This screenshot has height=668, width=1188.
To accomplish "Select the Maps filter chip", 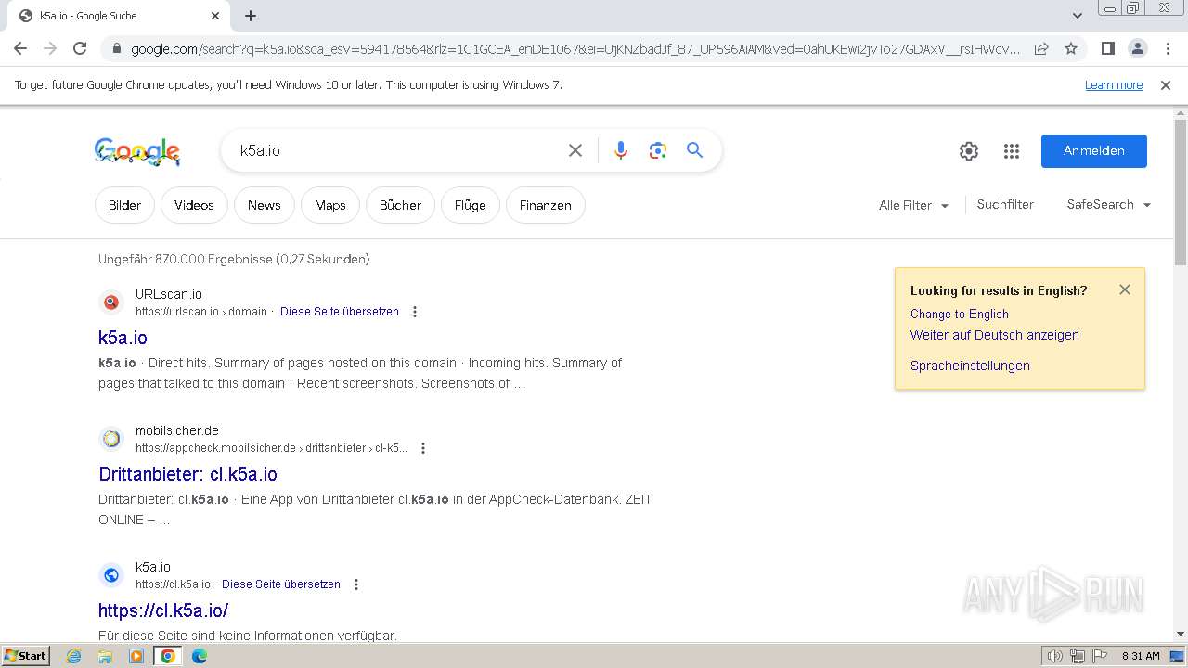I will 329,205.
